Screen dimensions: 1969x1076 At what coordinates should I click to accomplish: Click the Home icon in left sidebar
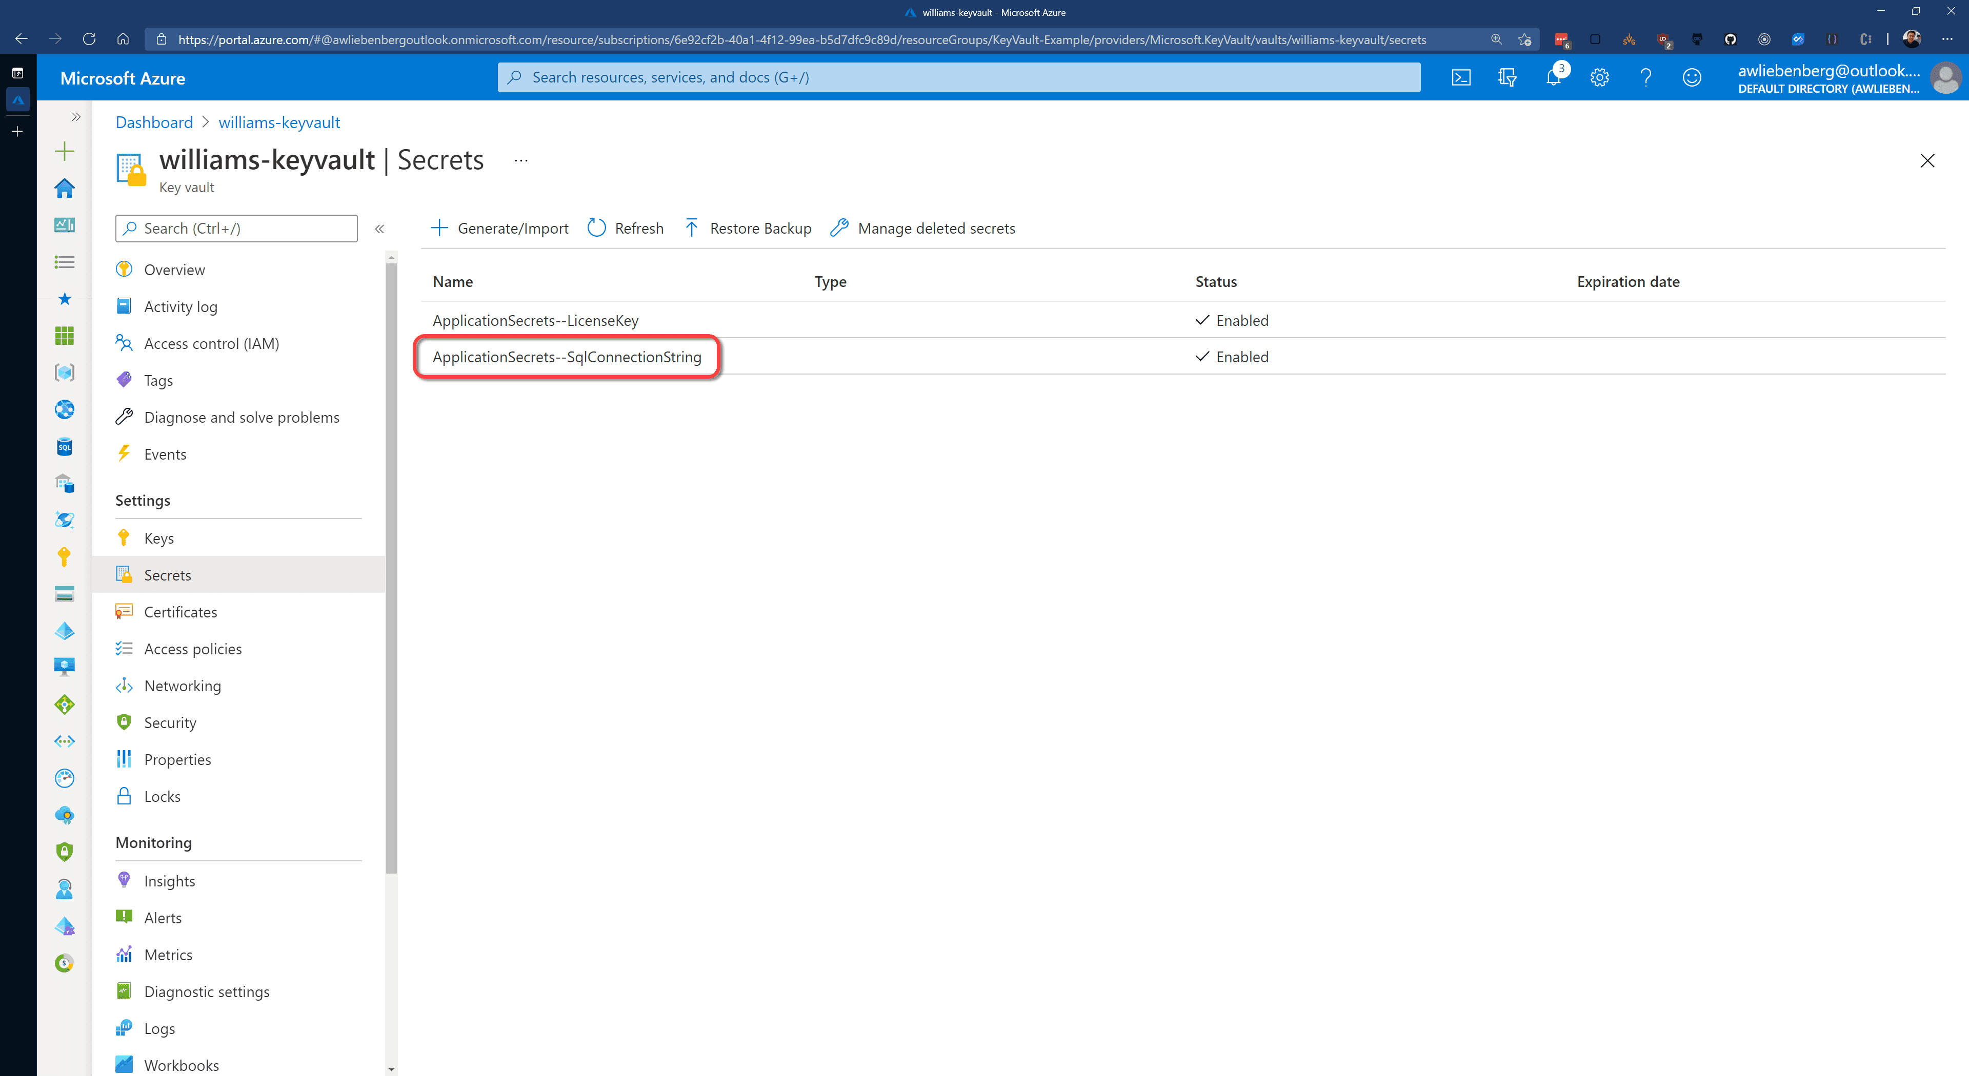tap(64, 189)
